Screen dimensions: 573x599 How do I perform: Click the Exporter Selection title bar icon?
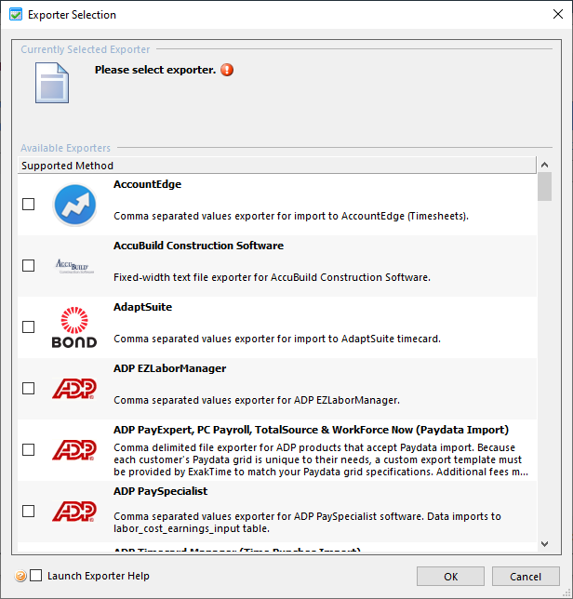click(16, 15)
